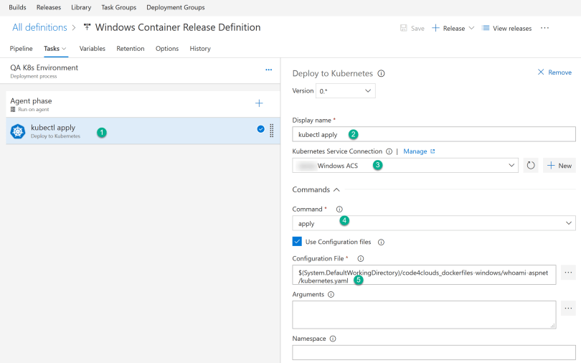Click the info icon next to Deploy to Kubernetes
Image resolution: width=581 pixels, height=363 pixels.
381,73
